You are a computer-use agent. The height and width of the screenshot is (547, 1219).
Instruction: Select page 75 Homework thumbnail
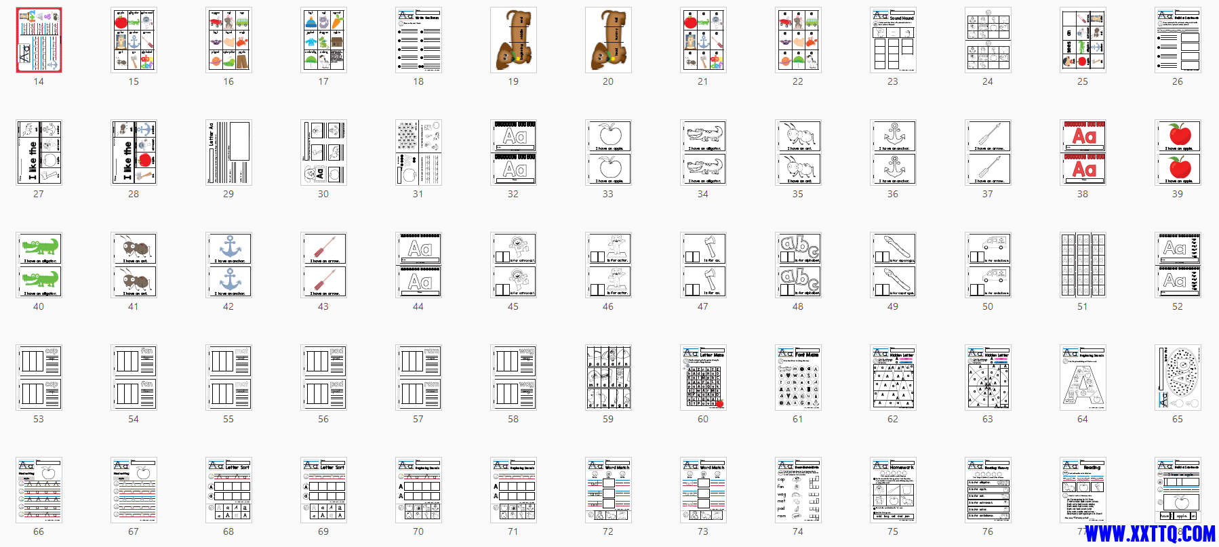click(x=893, y=490)
